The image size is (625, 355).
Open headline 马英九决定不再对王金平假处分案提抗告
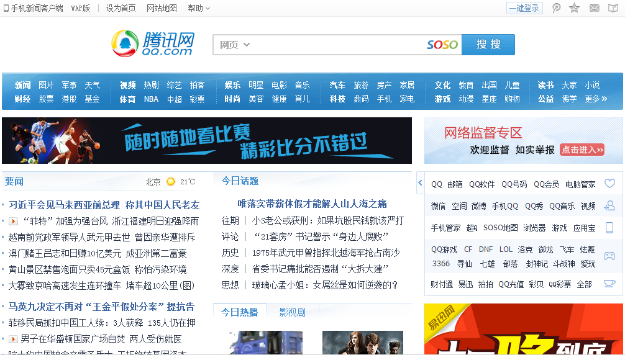click(x=101, y=307)
